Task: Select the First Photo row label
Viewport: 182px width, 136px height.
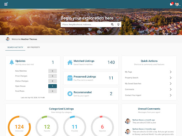Action: (x=20, y=91)
